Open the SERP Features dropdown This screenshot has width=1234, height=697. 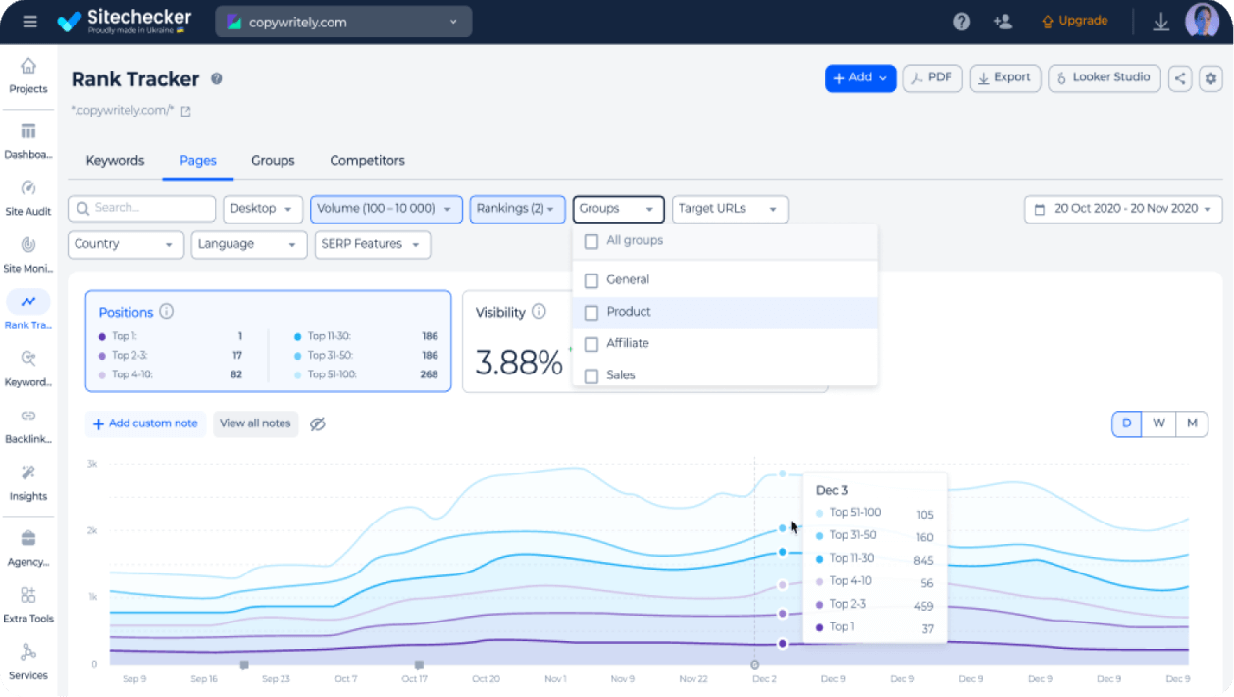point(372,244)
